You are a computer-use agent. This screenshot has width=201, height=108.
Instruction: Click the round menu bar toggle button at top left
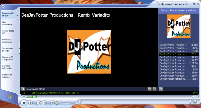(3, 6)
